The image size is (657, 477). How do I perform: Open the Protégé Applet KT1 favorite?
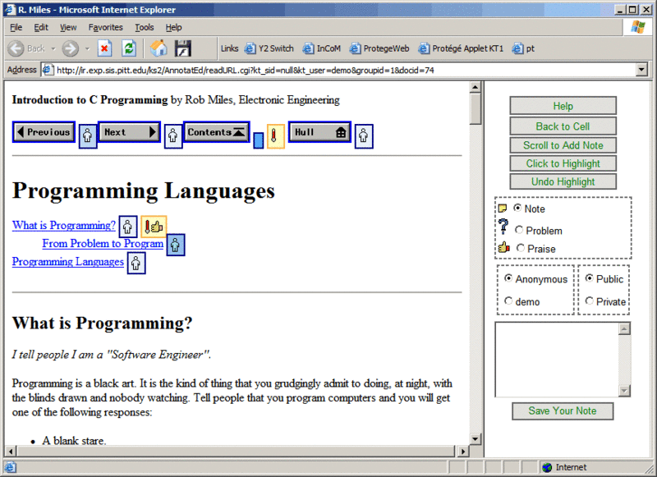click(461, 48)
